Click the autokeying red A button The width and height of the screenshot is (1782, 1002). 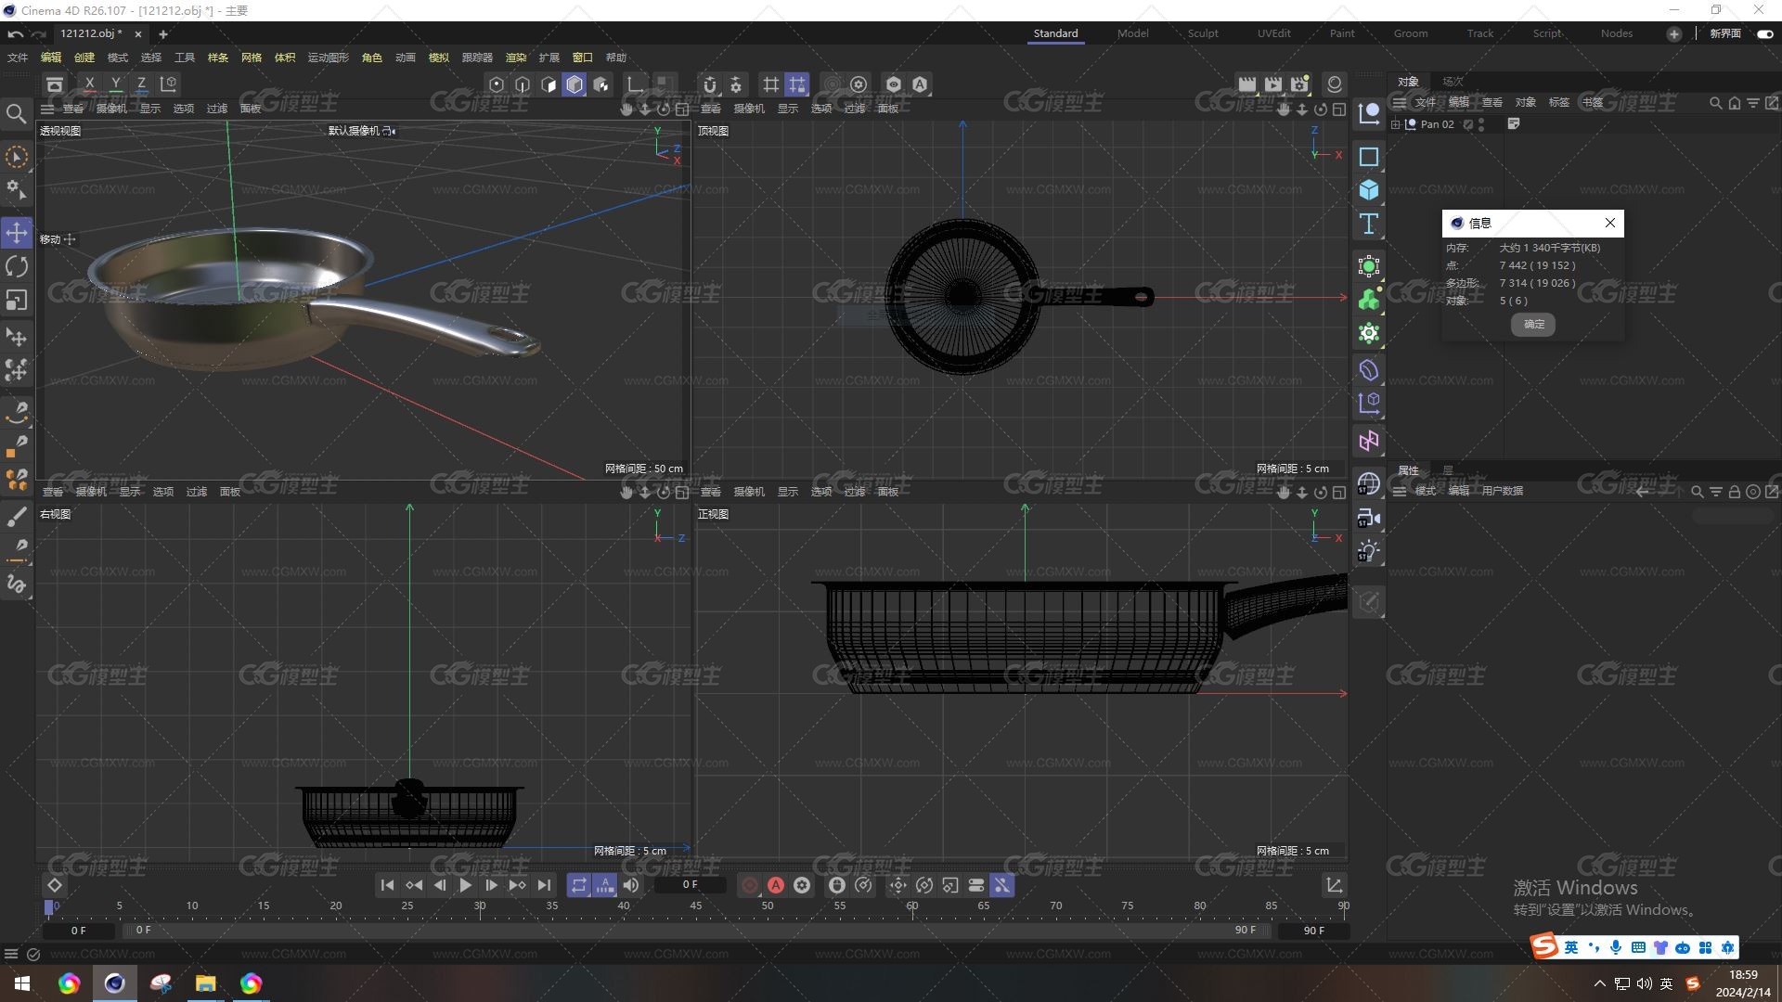(776, 885)
